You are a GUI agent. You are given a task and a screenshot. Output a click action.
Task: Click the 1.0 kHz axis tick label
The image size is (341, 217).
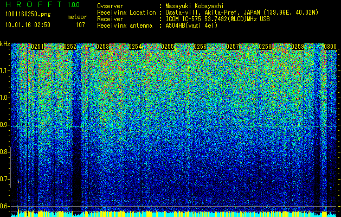4,98
